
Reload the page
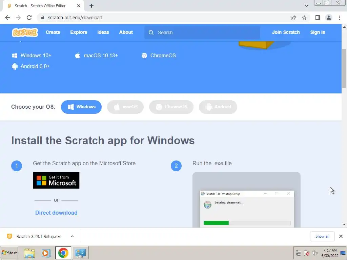coord(29,18)
